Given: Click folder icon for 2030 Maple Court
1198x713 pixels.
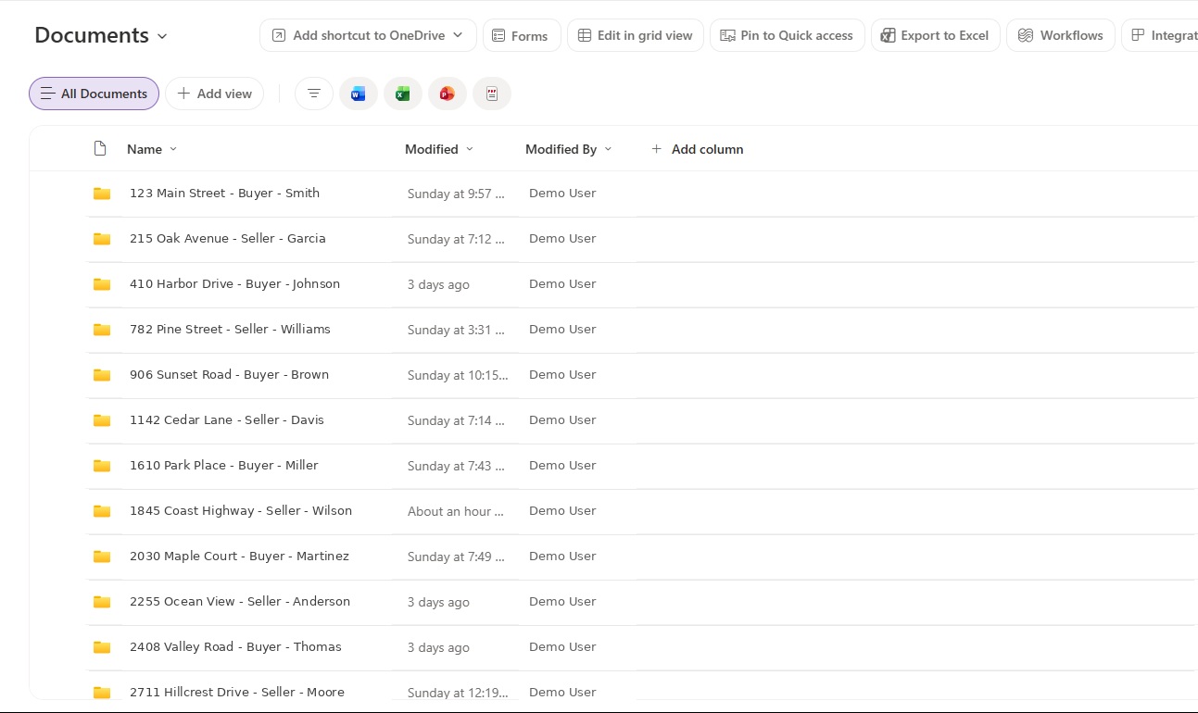Looking at the screenshot, I should [102, 557].
